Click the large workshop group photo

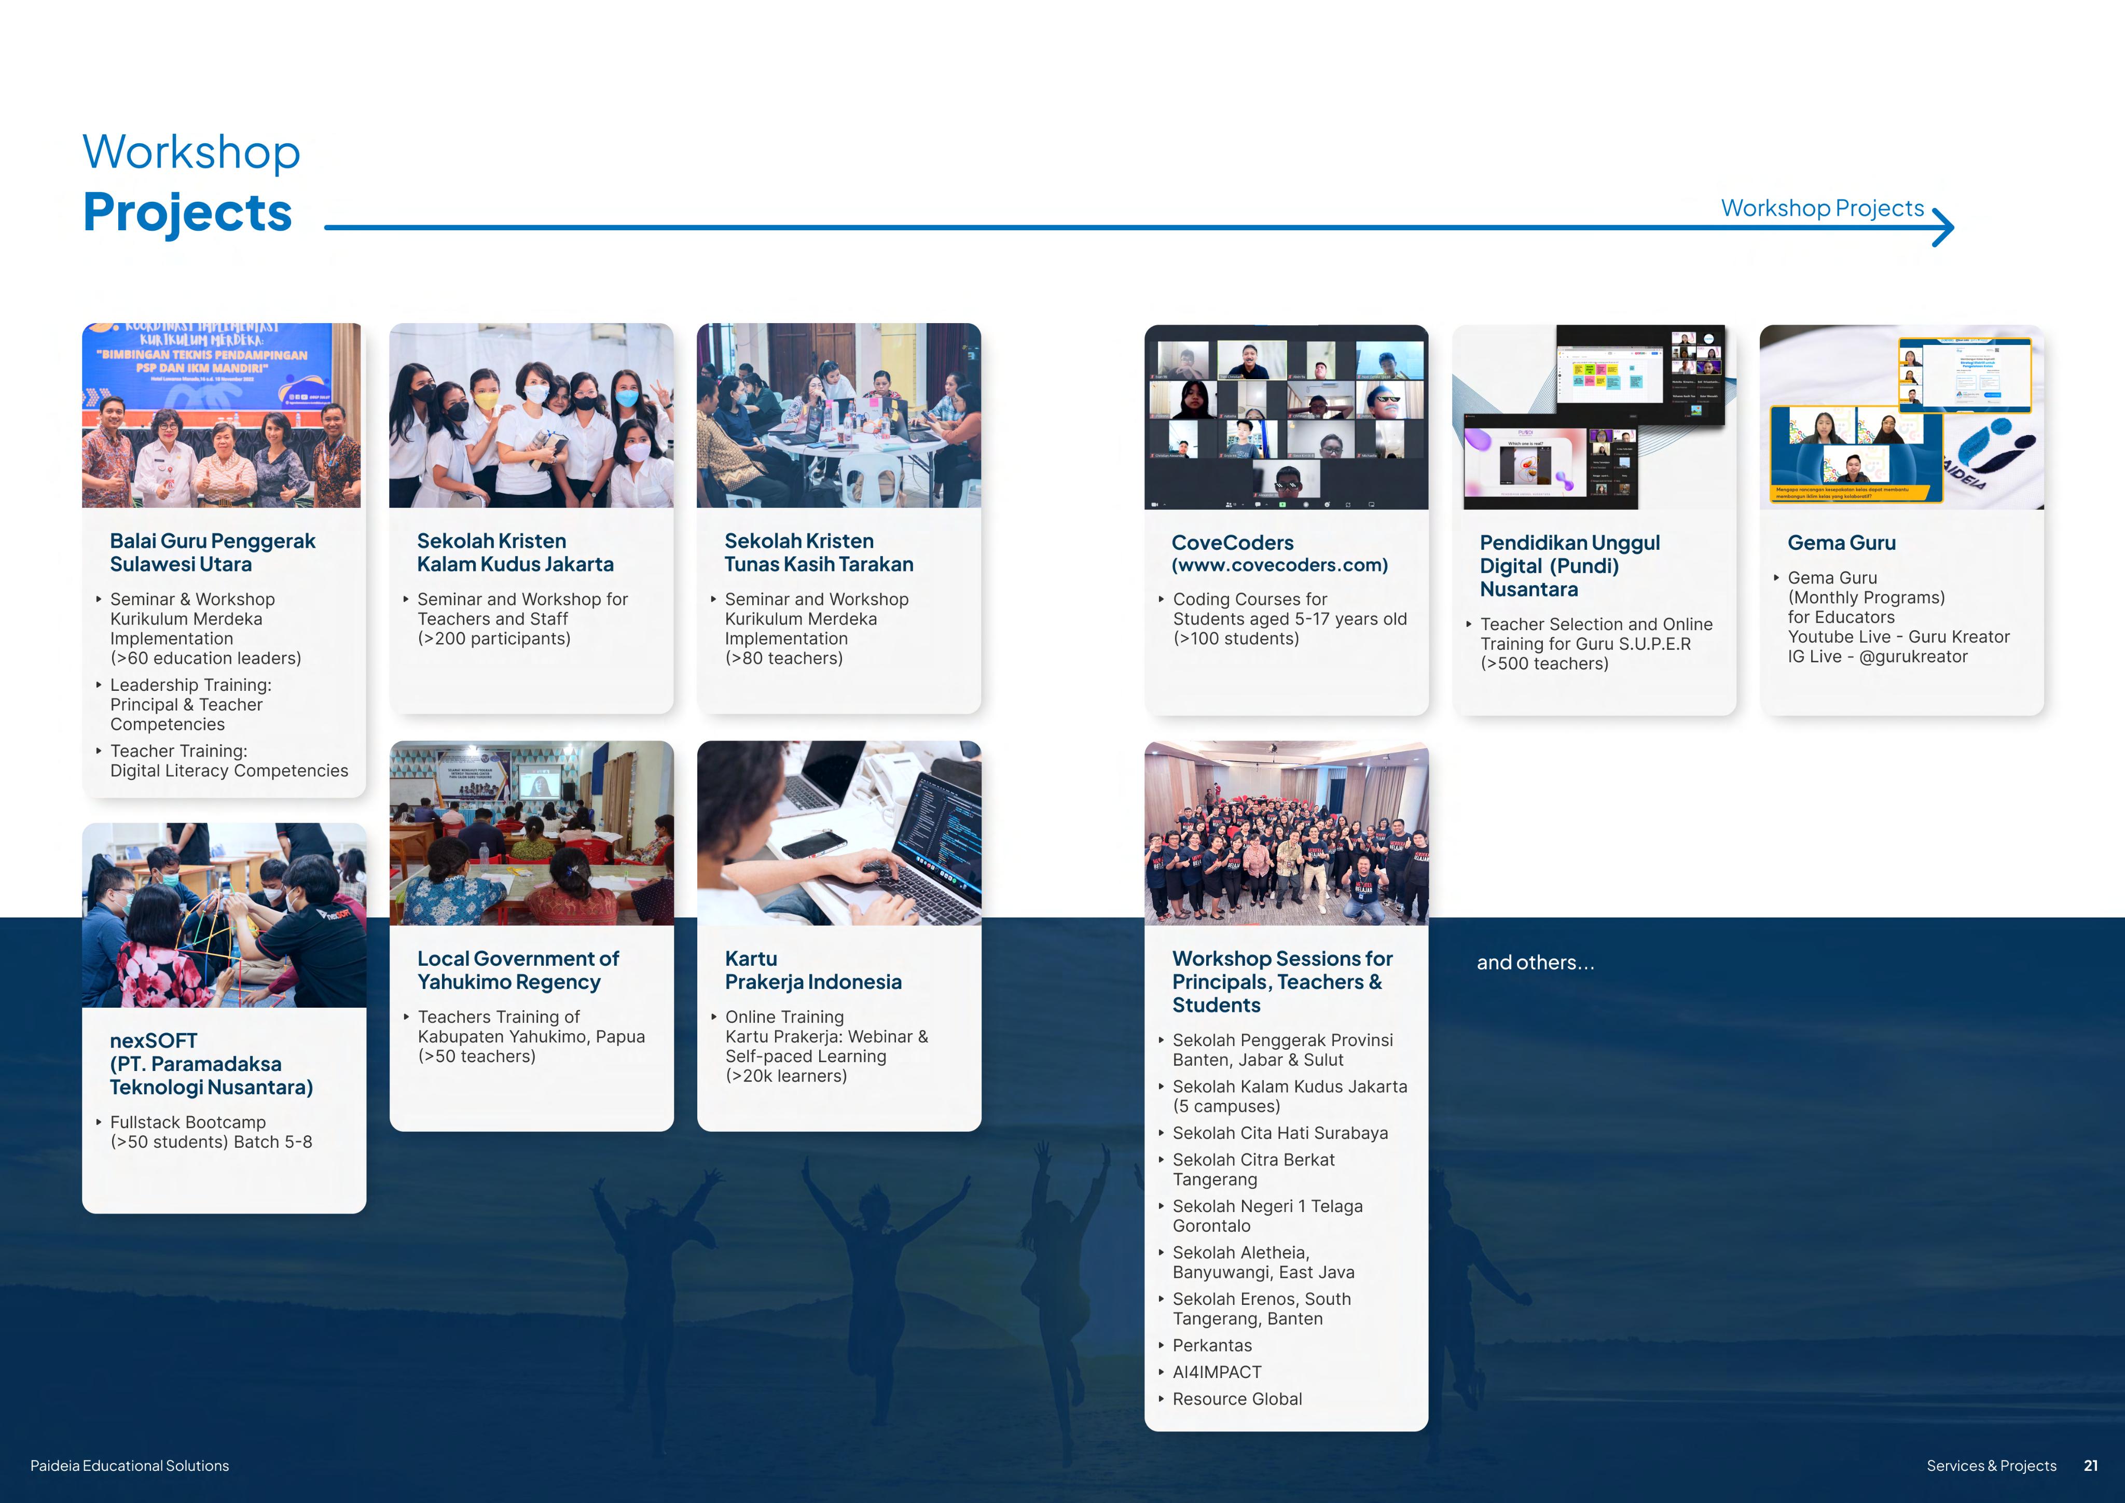pos(1287,833)
